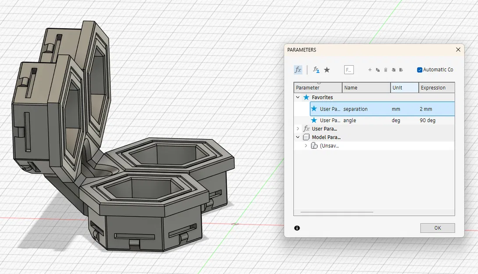Click the delete parameter trash icon

(385, 70)
